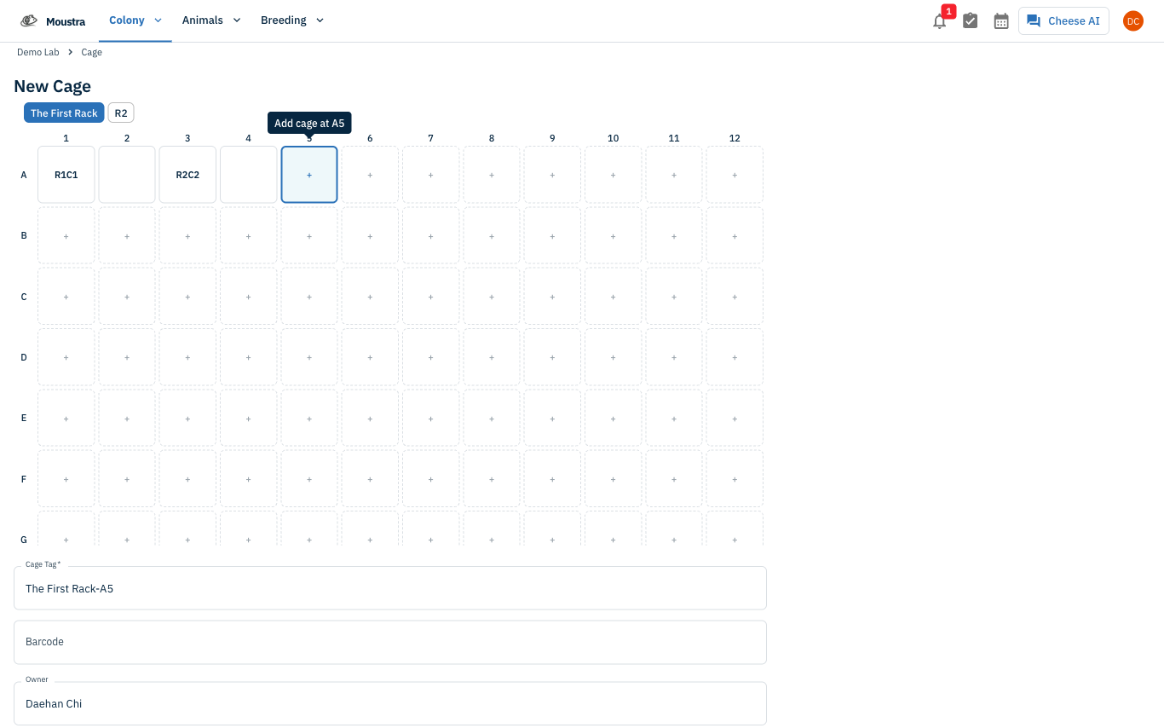Open Cheese AI chat
Viewport: 1164px width, 728px height.
1063,21
